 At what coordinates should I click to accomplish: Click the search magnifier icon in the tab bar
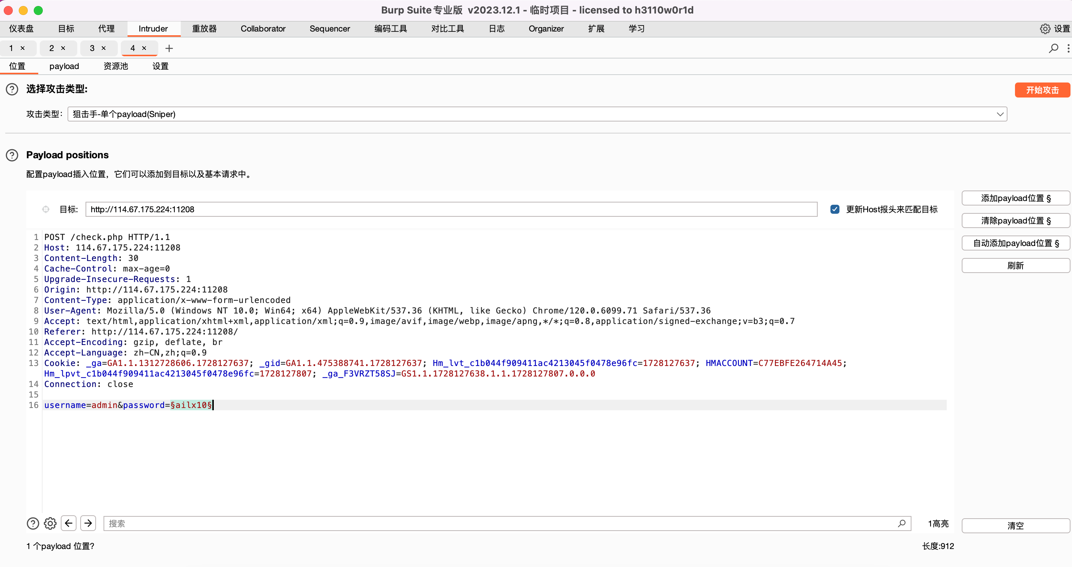1053,48
